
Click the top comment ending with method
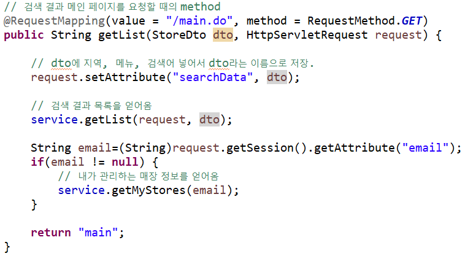coord(112,7)
